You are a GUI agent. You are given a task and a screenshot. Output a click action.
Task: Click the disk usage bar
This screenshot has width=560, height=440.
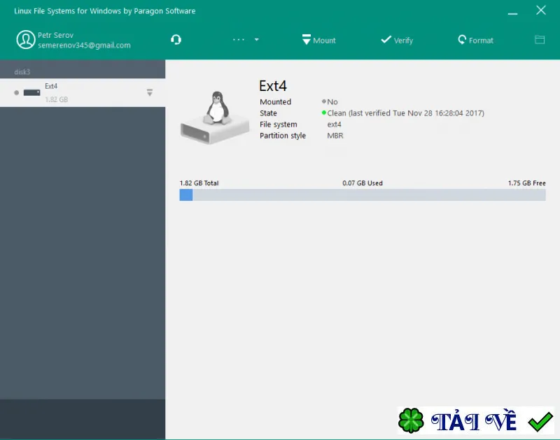point(363,195)
